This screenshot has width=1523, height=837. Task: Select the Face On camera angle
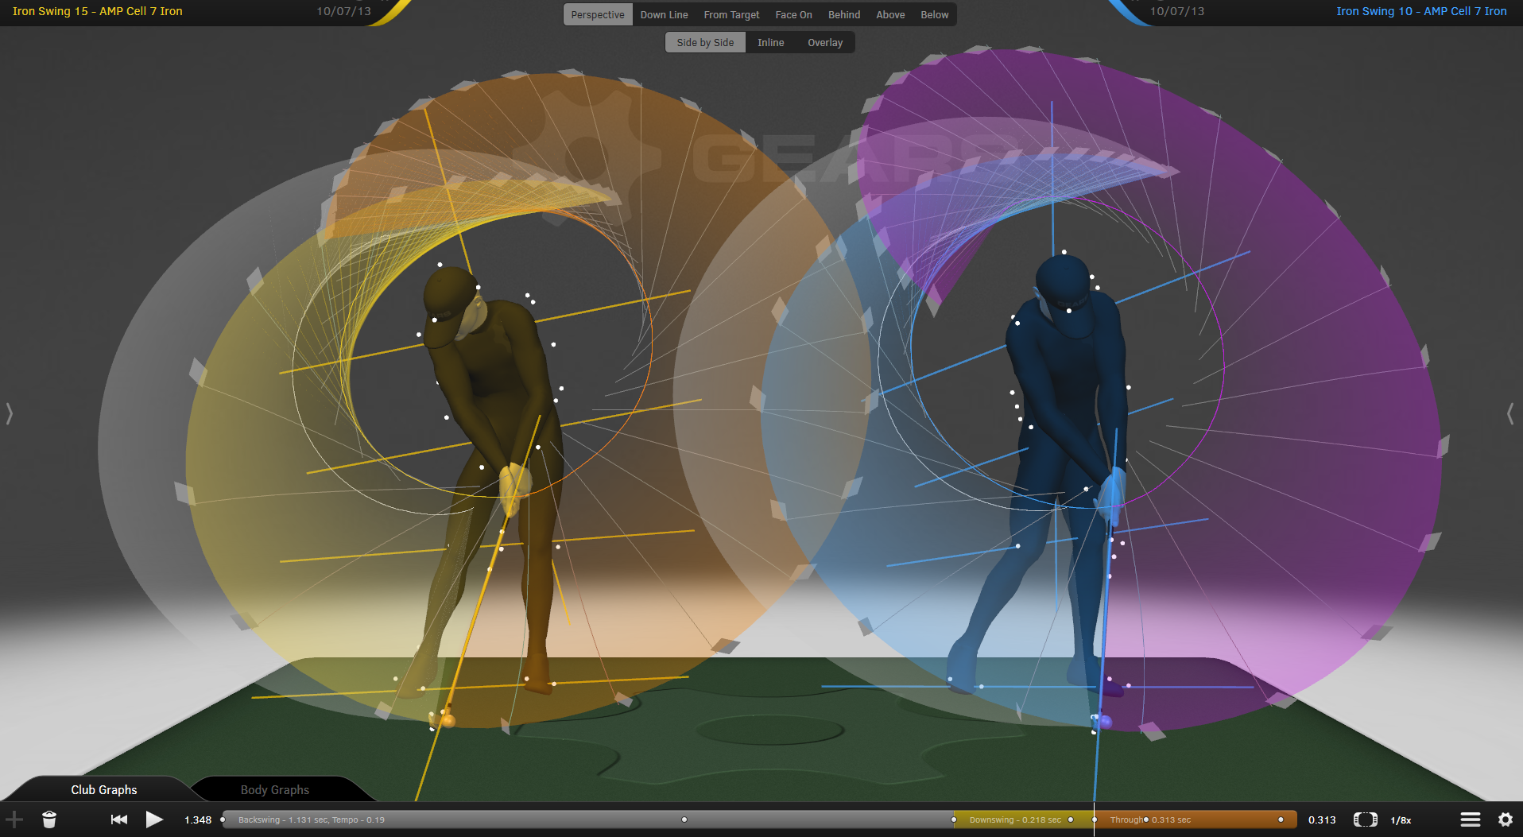tap(793, 14)
